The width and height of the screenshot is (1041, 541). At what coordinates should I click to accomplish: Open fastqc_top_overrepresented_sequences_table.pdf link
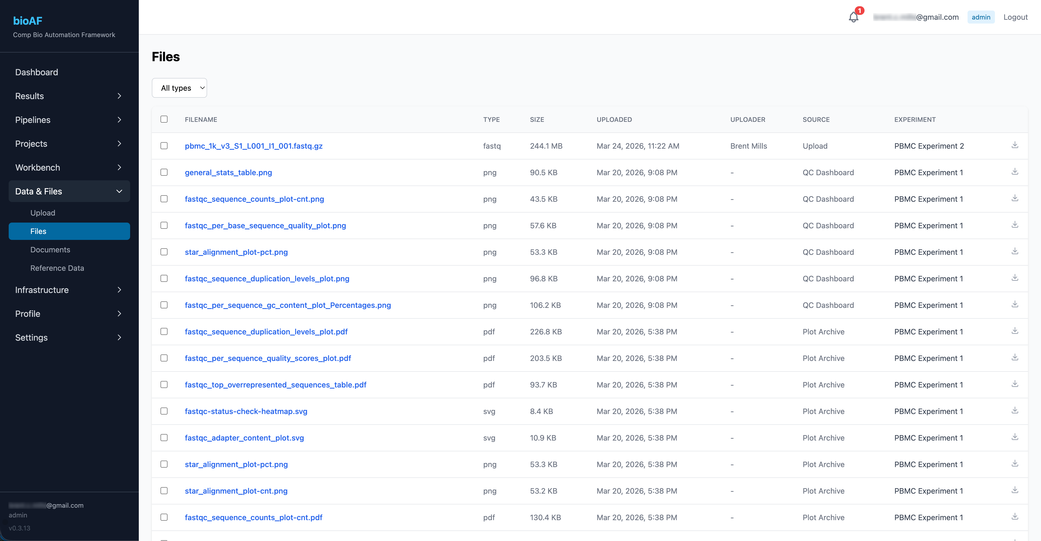click(276, 385)
